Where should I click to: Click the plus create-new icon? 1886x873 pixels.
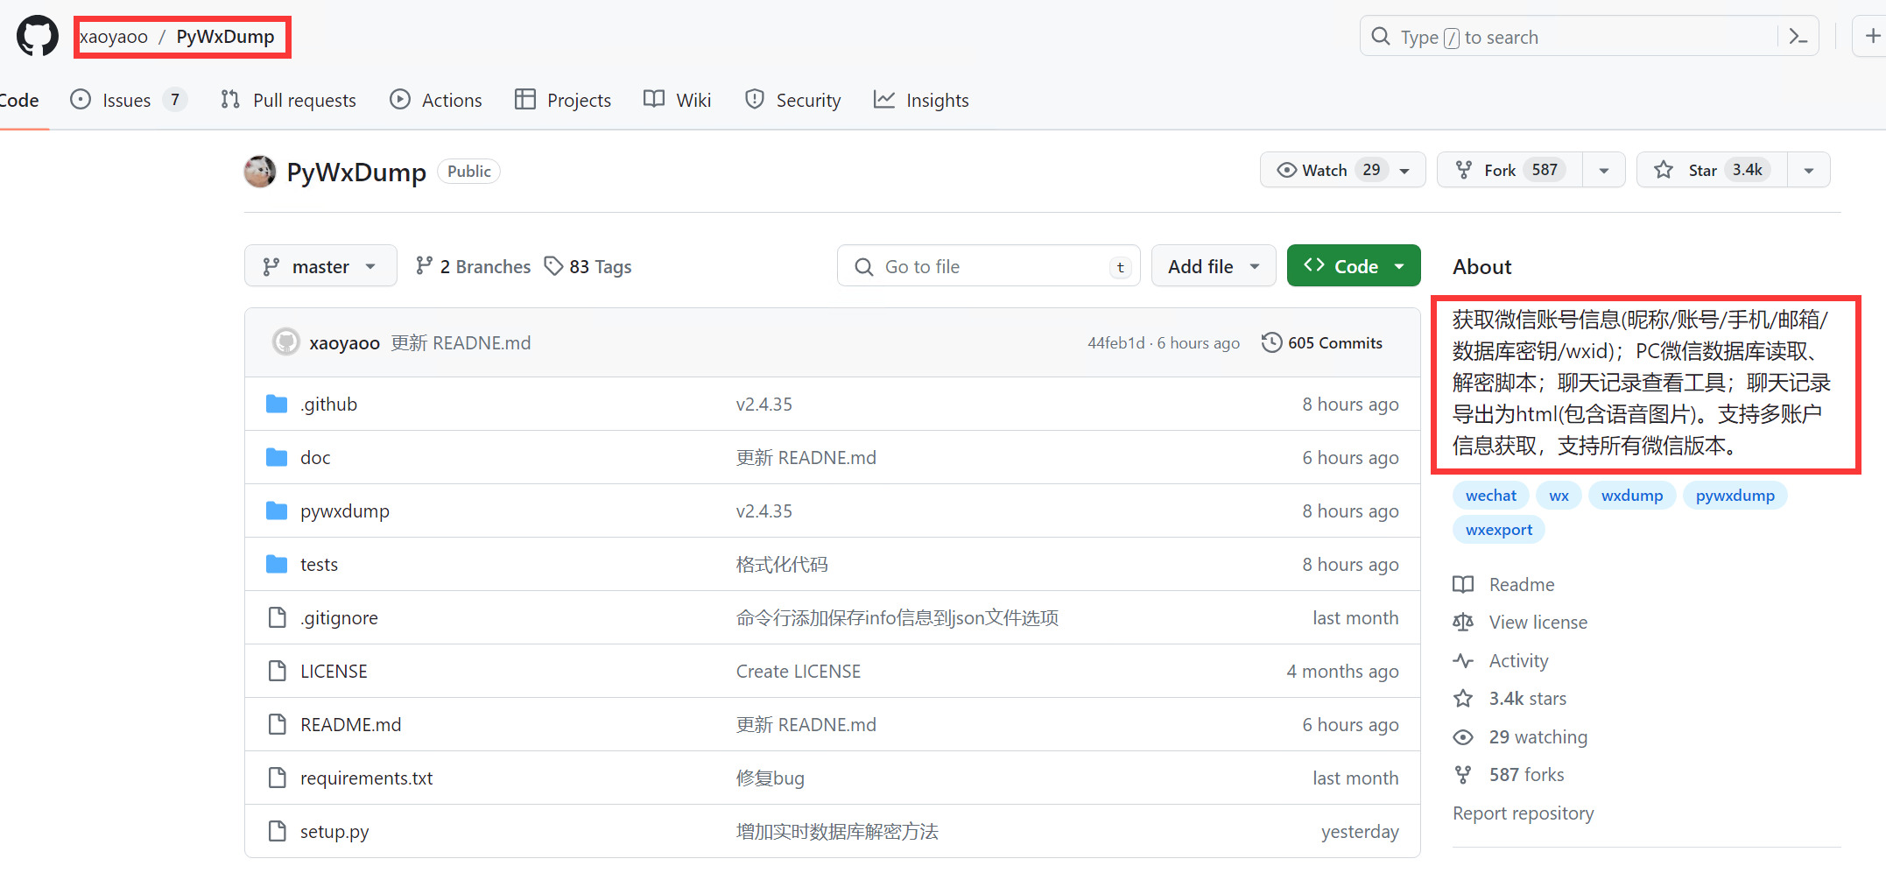1872,36
